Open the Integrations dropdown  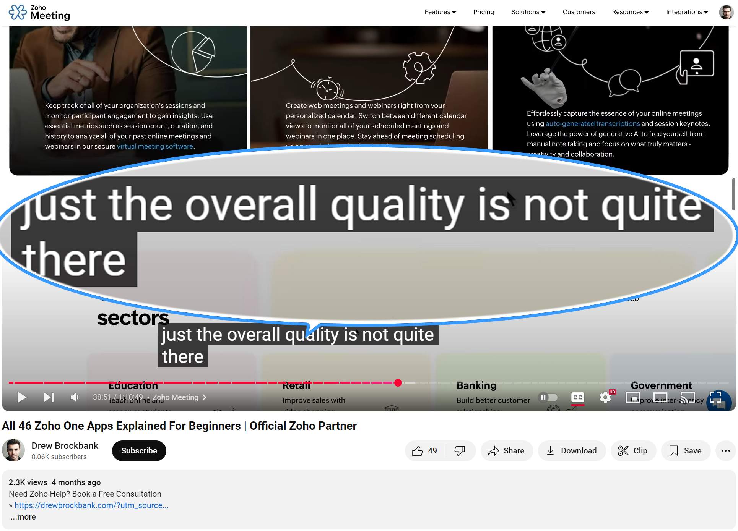click(x=687, y=12)
